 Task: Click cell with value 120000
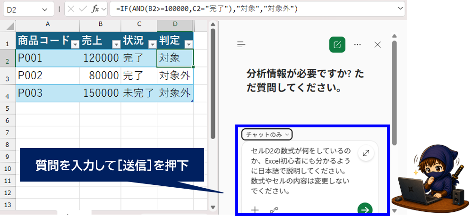coord(100,58)
